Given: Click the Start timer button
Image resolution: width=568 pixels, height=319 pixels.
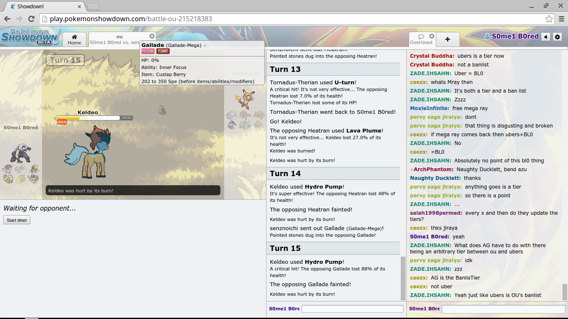Looking at the screenshot, I should pyautogui.click(x=17, y=220).
